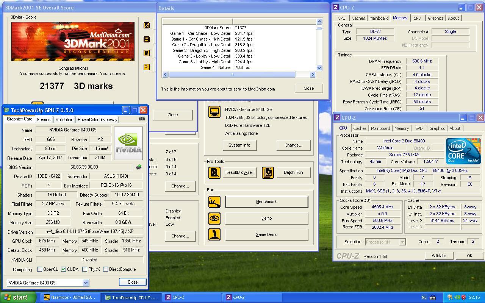Image resolution: width=485 pixels, height=303 pixels.
Task: Click the Intel Core 2 Duo logo
Action: pos(463,151)
